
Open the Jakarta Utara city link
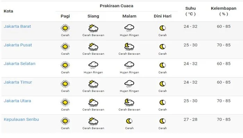coord(17,101)
